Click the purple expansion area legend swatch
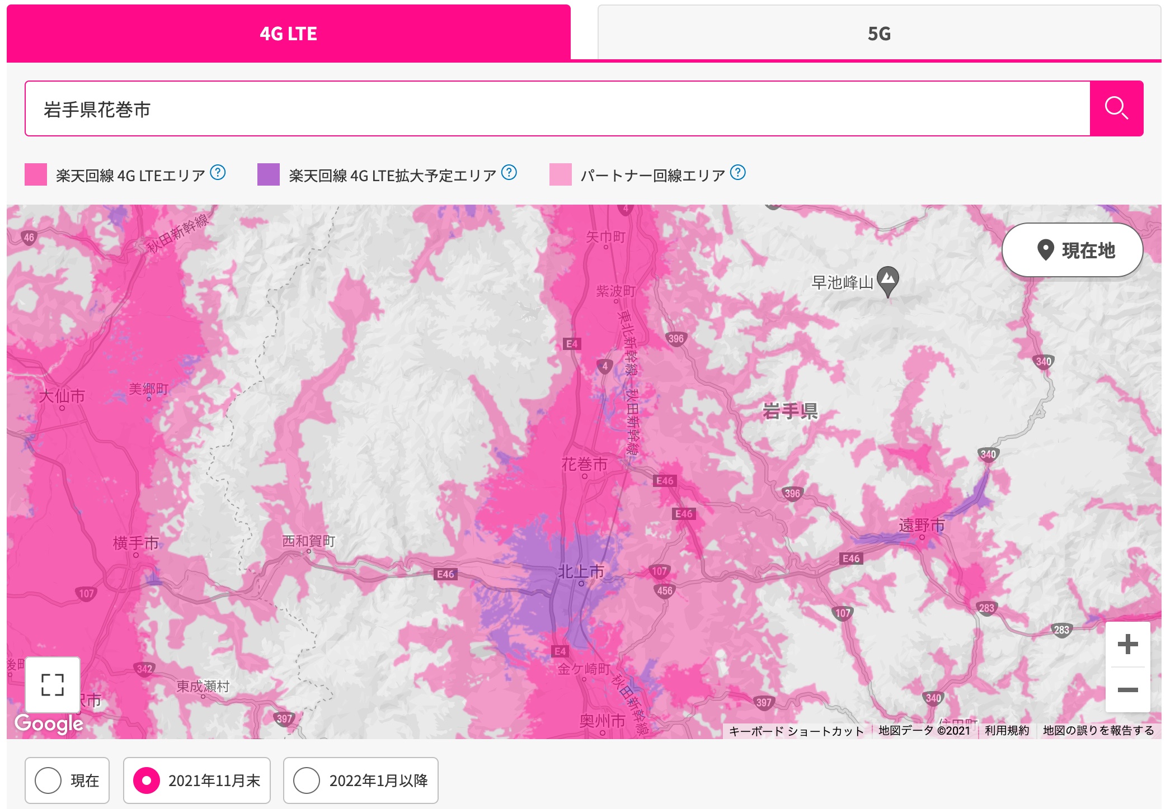 269,174
